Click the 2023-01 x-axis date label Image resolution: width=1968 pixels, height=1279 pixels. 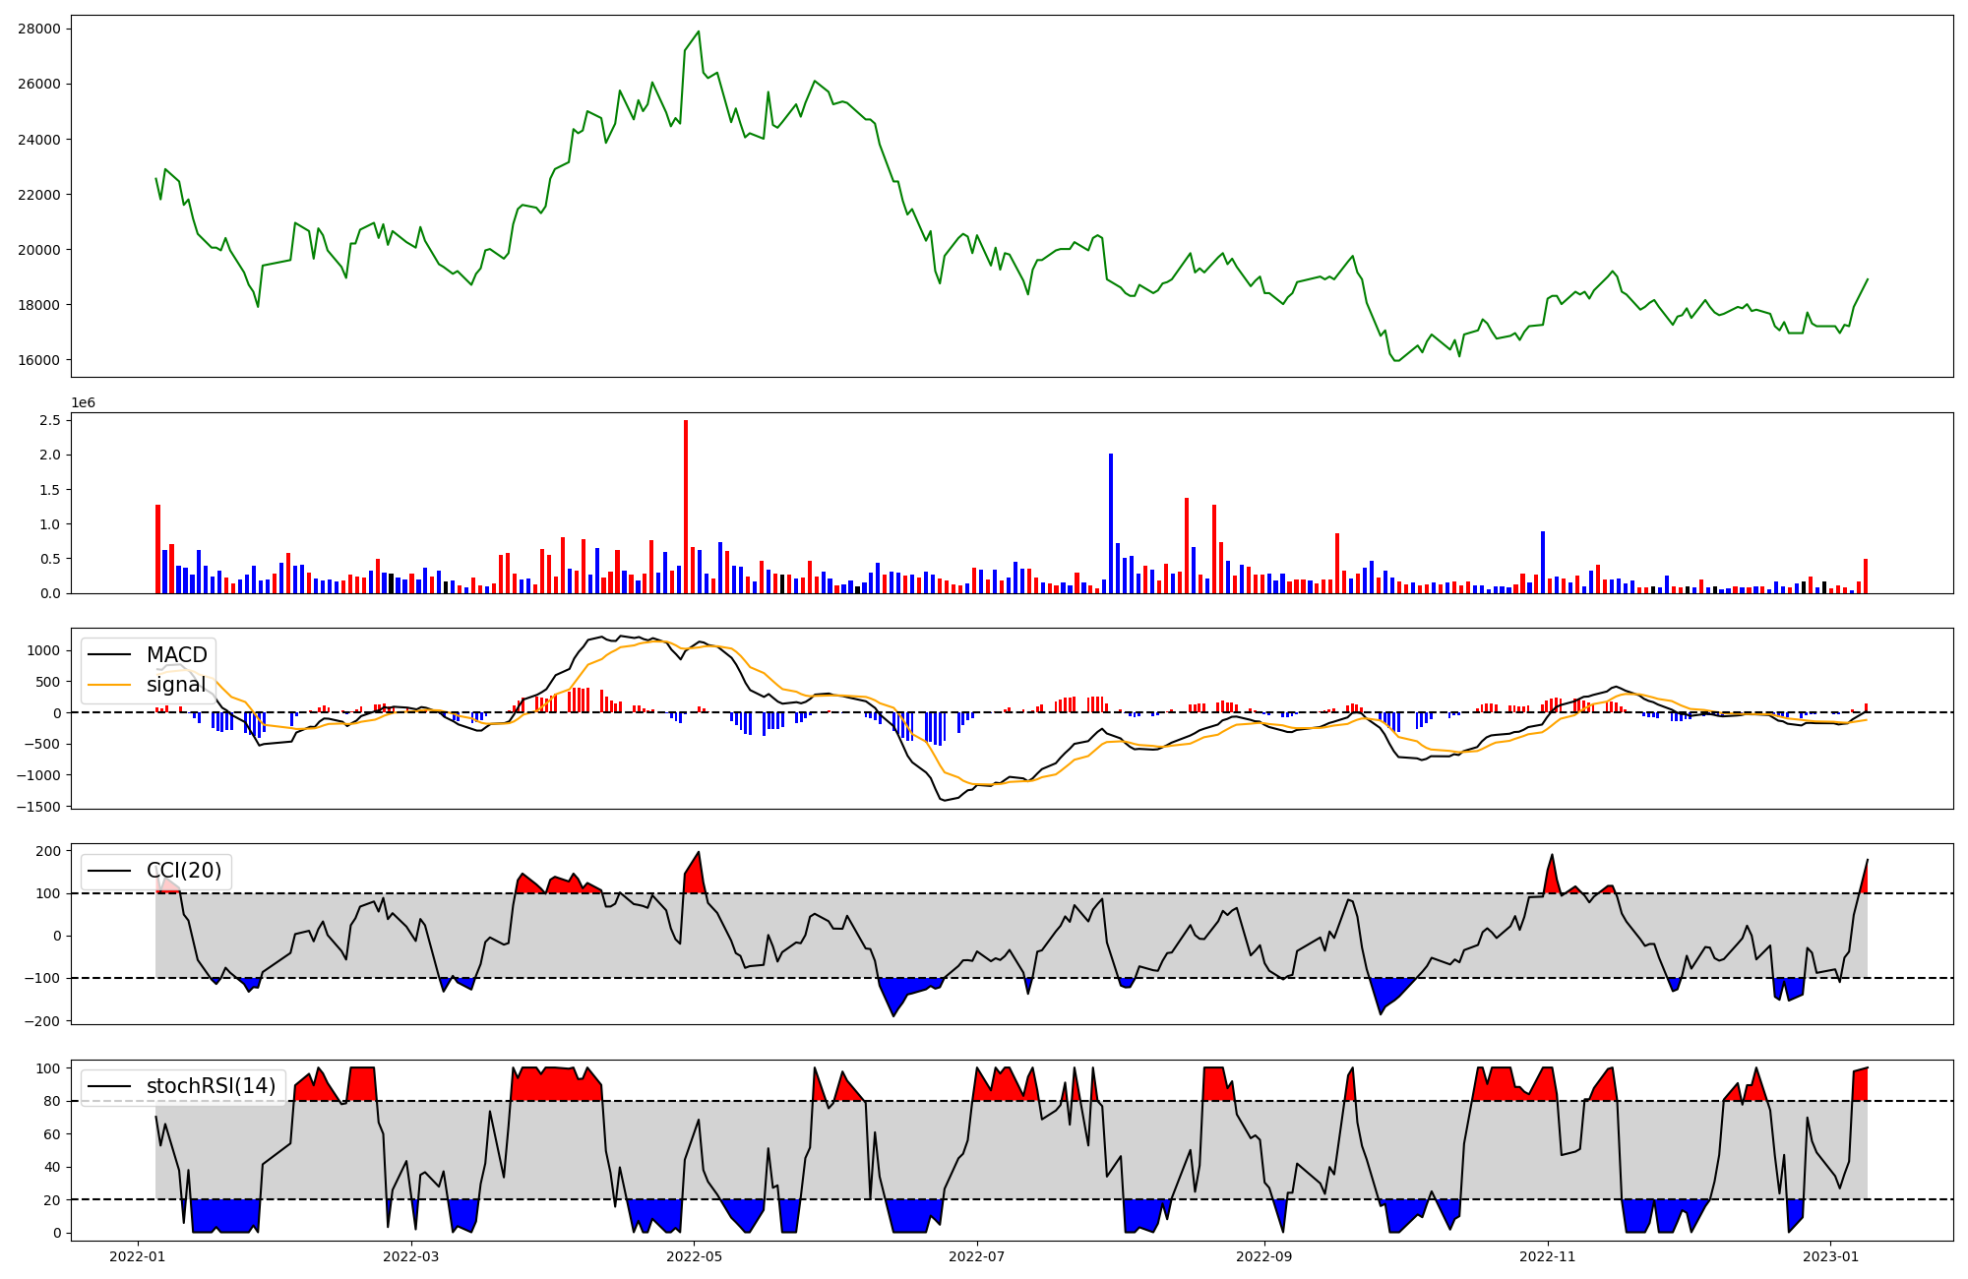click(x=1830, y=1256)
